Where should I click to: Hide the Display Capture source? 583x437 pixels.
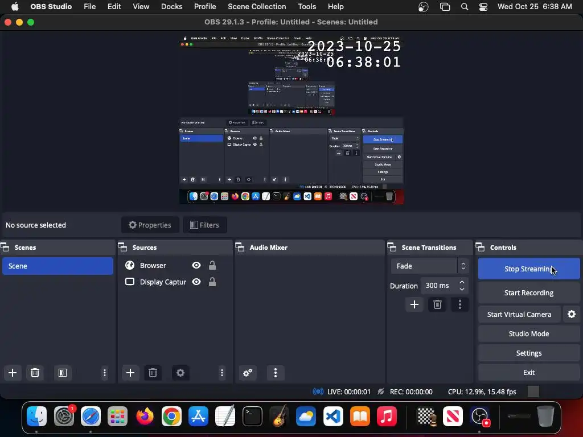[x=196, y=282]
